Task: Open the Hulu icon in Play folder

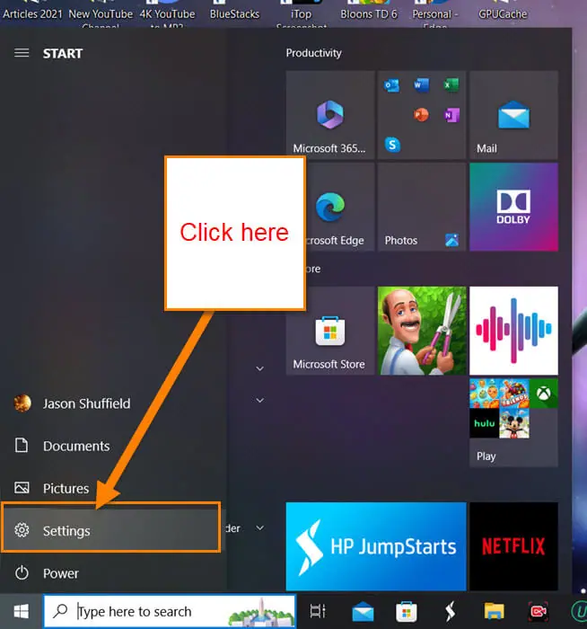Action: click(484, 423)
